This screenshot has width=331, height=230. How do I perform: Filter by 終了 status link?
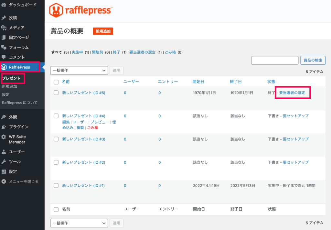click(x=116, y=52)
